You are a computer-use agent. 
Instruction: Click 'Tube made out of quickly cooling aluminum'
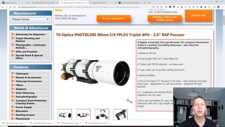pos(162,70)
